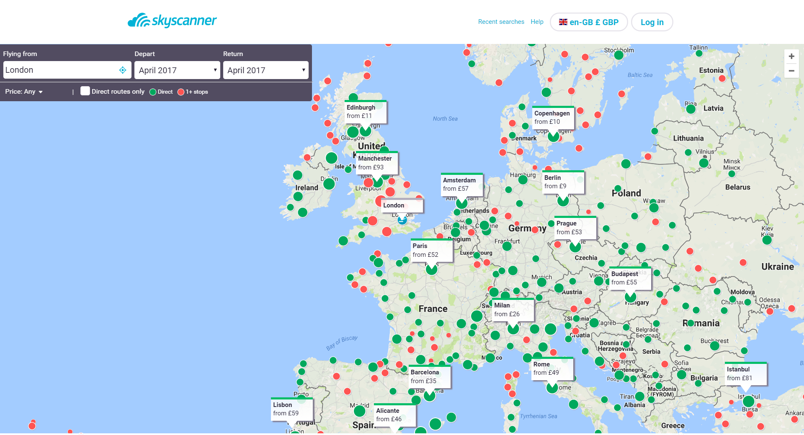Click the UK flag icon
The width and height of the screenshot is (804, 435).
coord(563,22)
